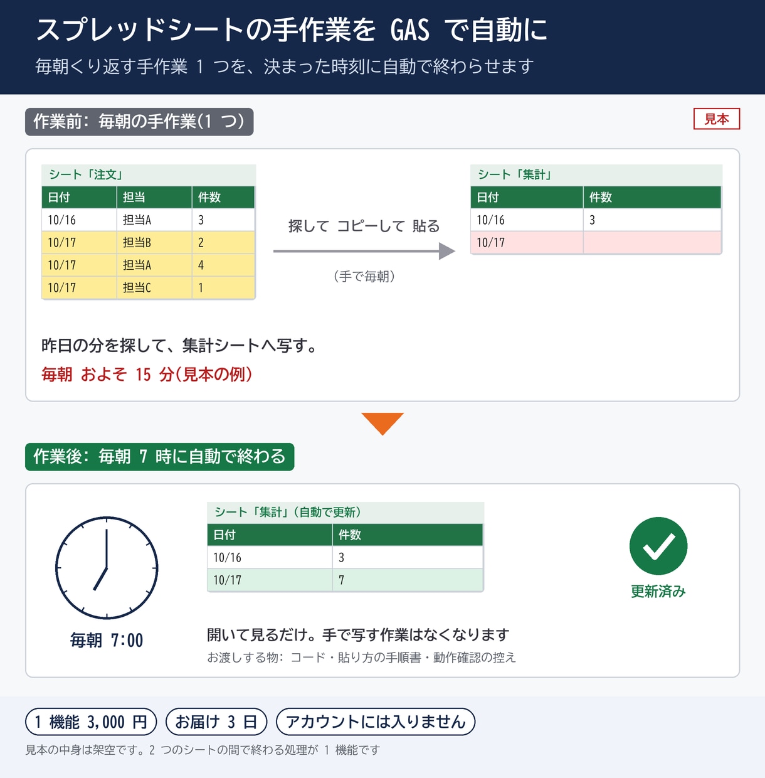Click the 件数 value 1 in 担当C row
Screen dimensions: 765x778
coord(223,287)
